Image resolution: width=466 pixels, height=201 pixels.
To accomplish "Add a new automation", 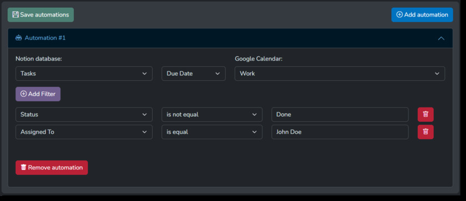I will click(422, 15).
